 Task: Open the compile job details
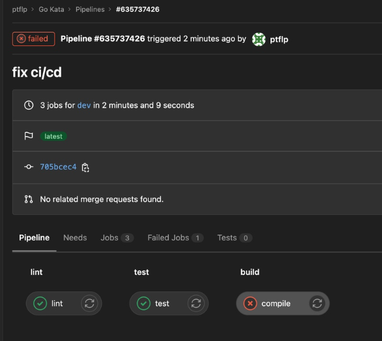[276, 303]
